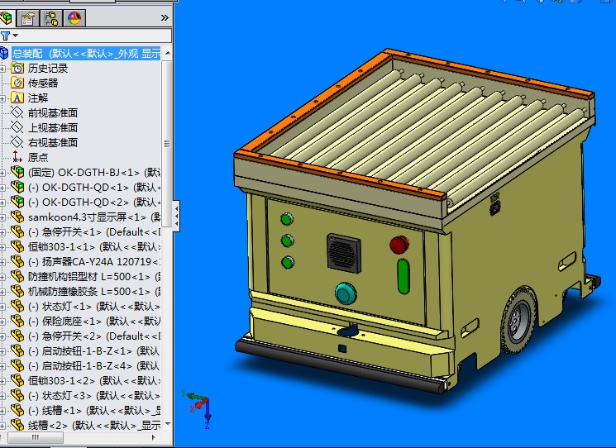Select the OK-DGTH-QD<2> subassembly icon
This screenshot has height=448, width=616.
(x=17, y=202)
